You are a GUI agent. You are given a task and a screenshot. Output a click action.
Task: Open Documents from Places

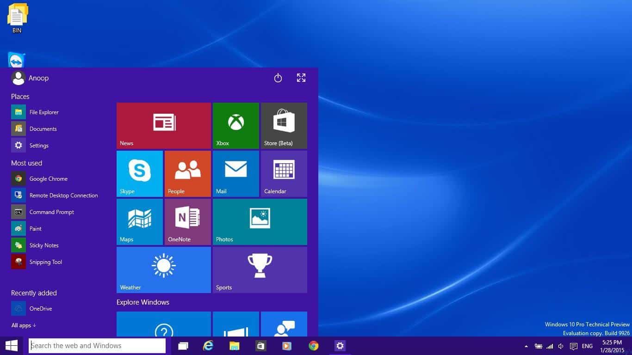34,129
